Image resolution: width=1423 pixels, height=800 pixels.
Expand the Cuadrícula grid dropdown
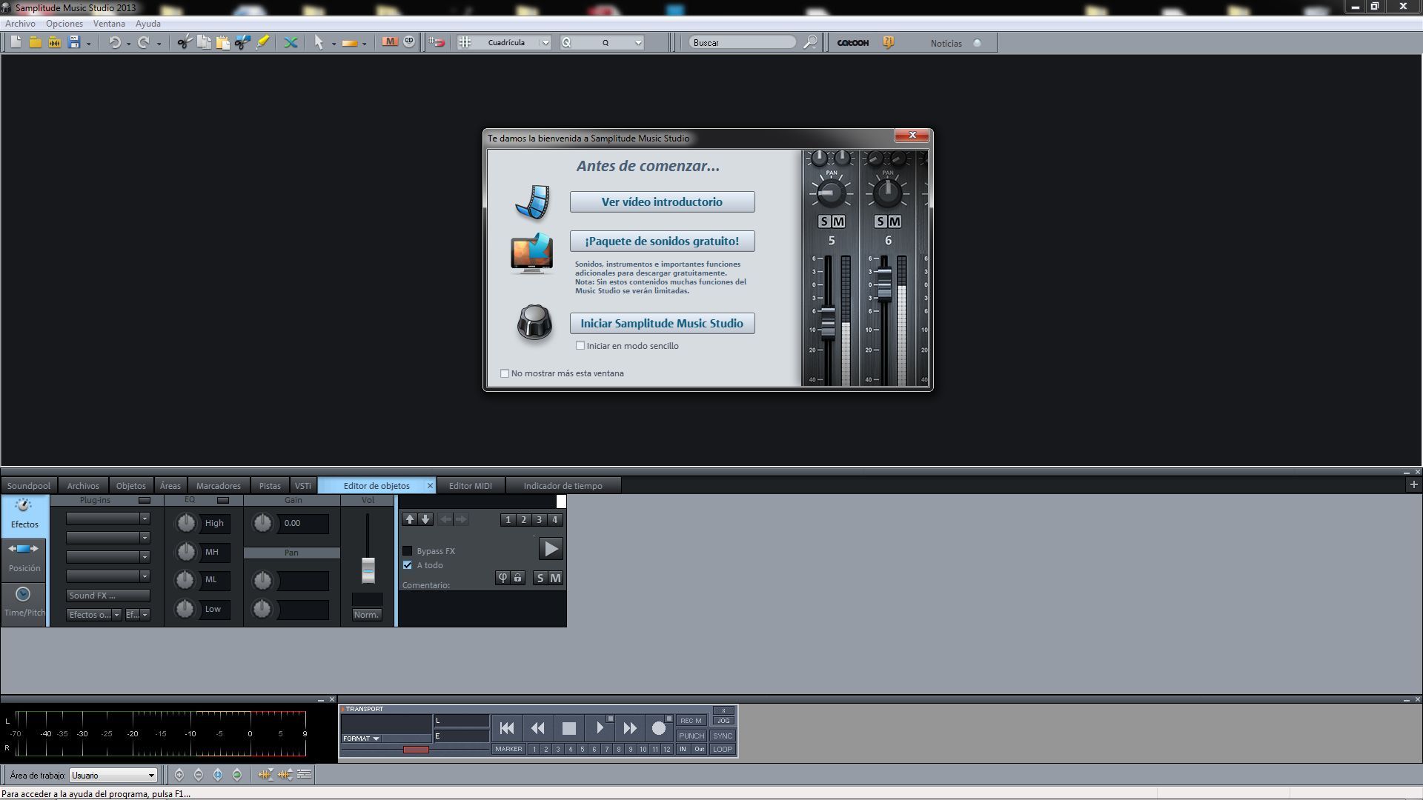[545, 43]
